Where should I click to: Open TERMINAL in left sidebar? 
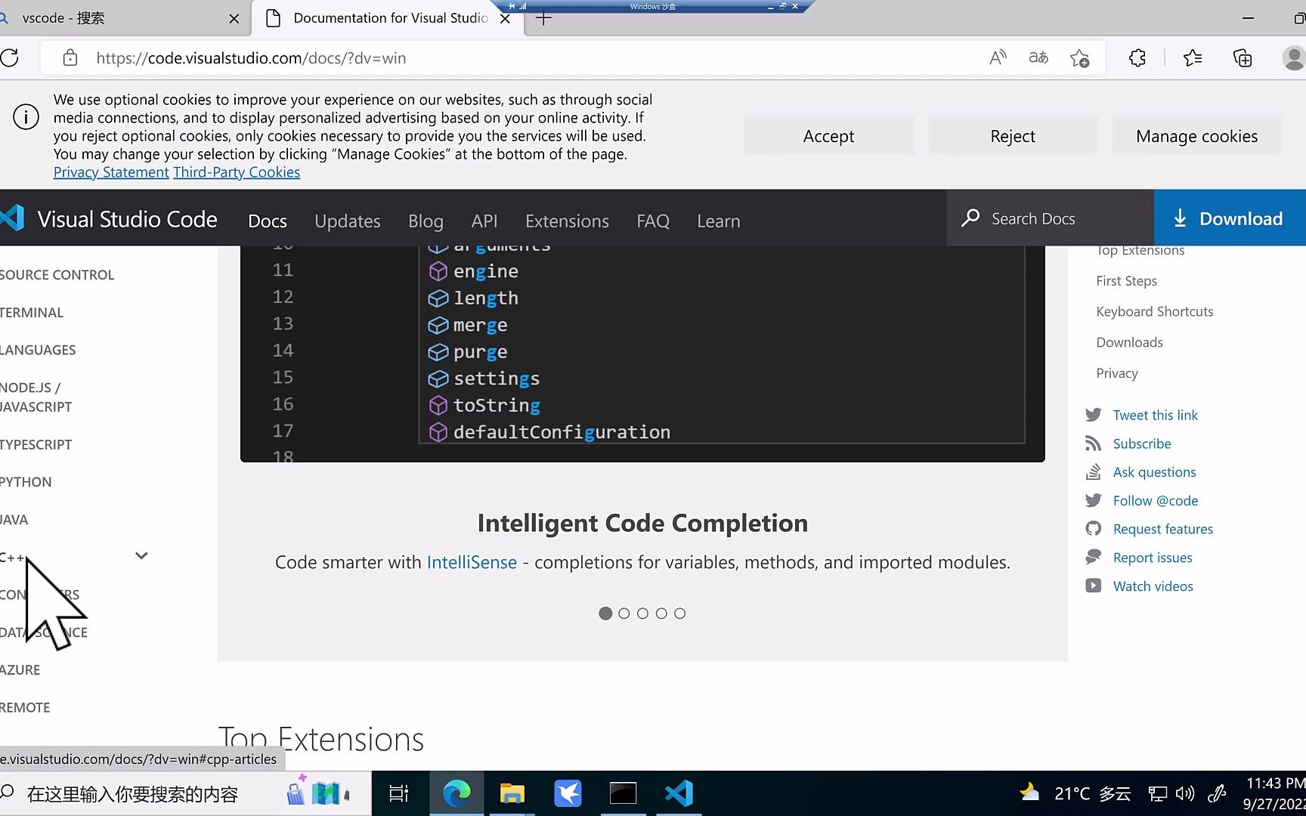[x=32, y=313]
